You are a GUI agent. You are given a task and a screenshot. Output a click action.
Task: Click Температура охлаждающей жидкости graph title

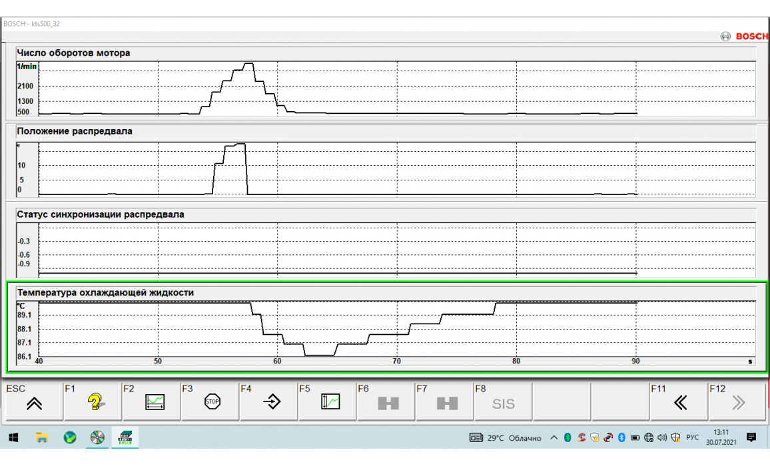coord(105,292)
